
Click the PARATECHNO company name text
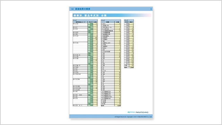(142, 112)
